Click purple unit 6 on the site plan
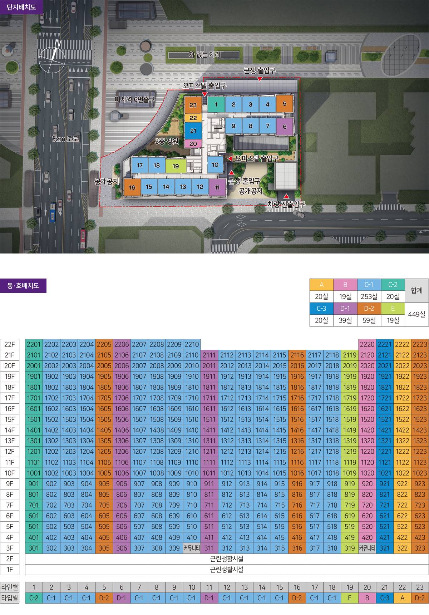Viewport: 429px width, 615px height. pyautogui.click(x=285, y=127)
